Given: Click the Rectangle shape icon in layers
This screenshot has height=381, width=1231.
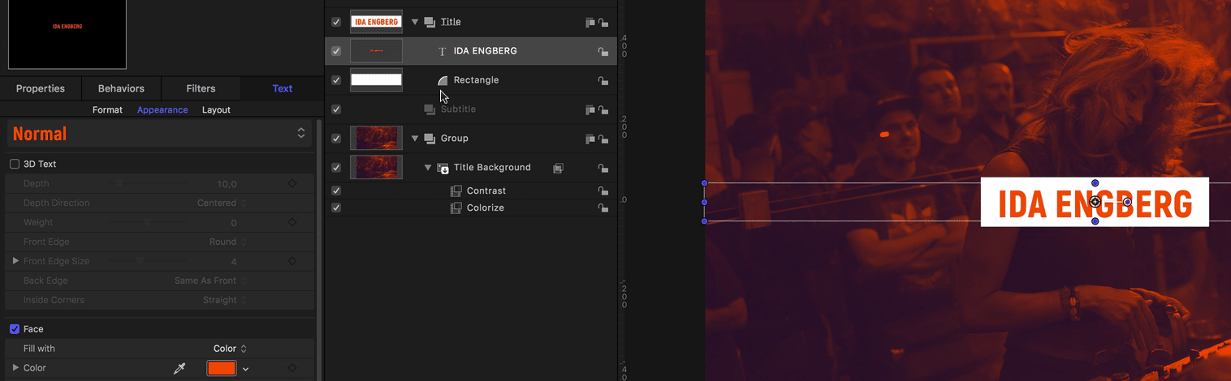Looking at the screenshot, I should pos(443,80).
